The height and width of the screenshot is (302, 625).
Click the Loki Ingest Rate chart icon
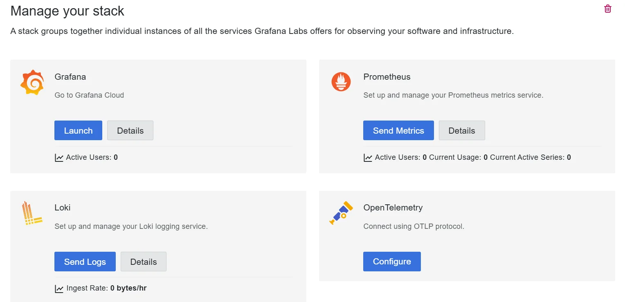(x=59, y=289)
